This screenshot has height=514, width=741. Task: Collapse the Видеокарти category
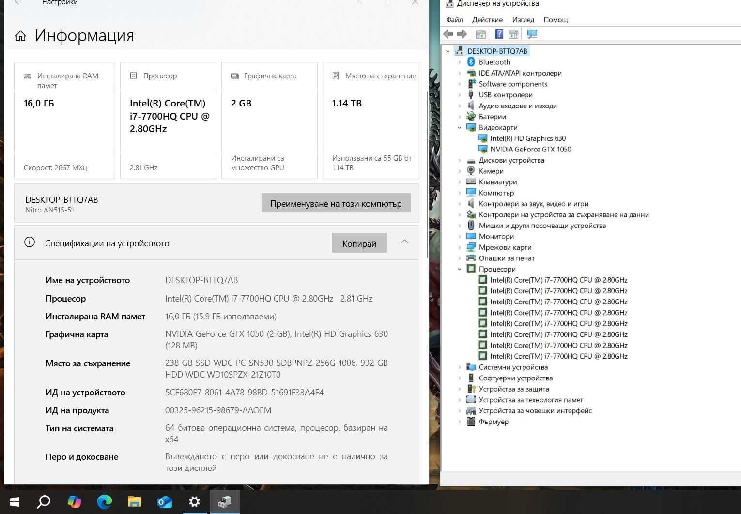tap(460, 128)
